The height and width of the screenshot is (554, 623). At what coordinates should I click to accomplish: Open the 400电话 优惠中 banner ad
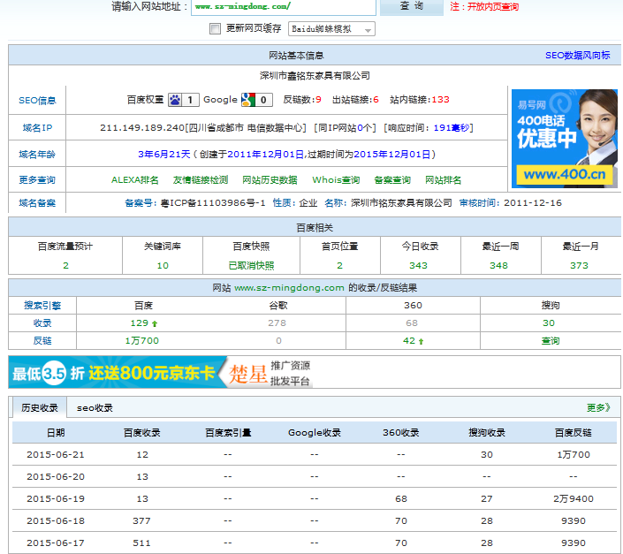563,138
